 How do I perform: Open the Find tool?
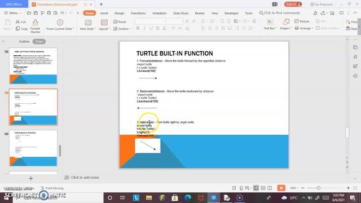tap(351, 21)
